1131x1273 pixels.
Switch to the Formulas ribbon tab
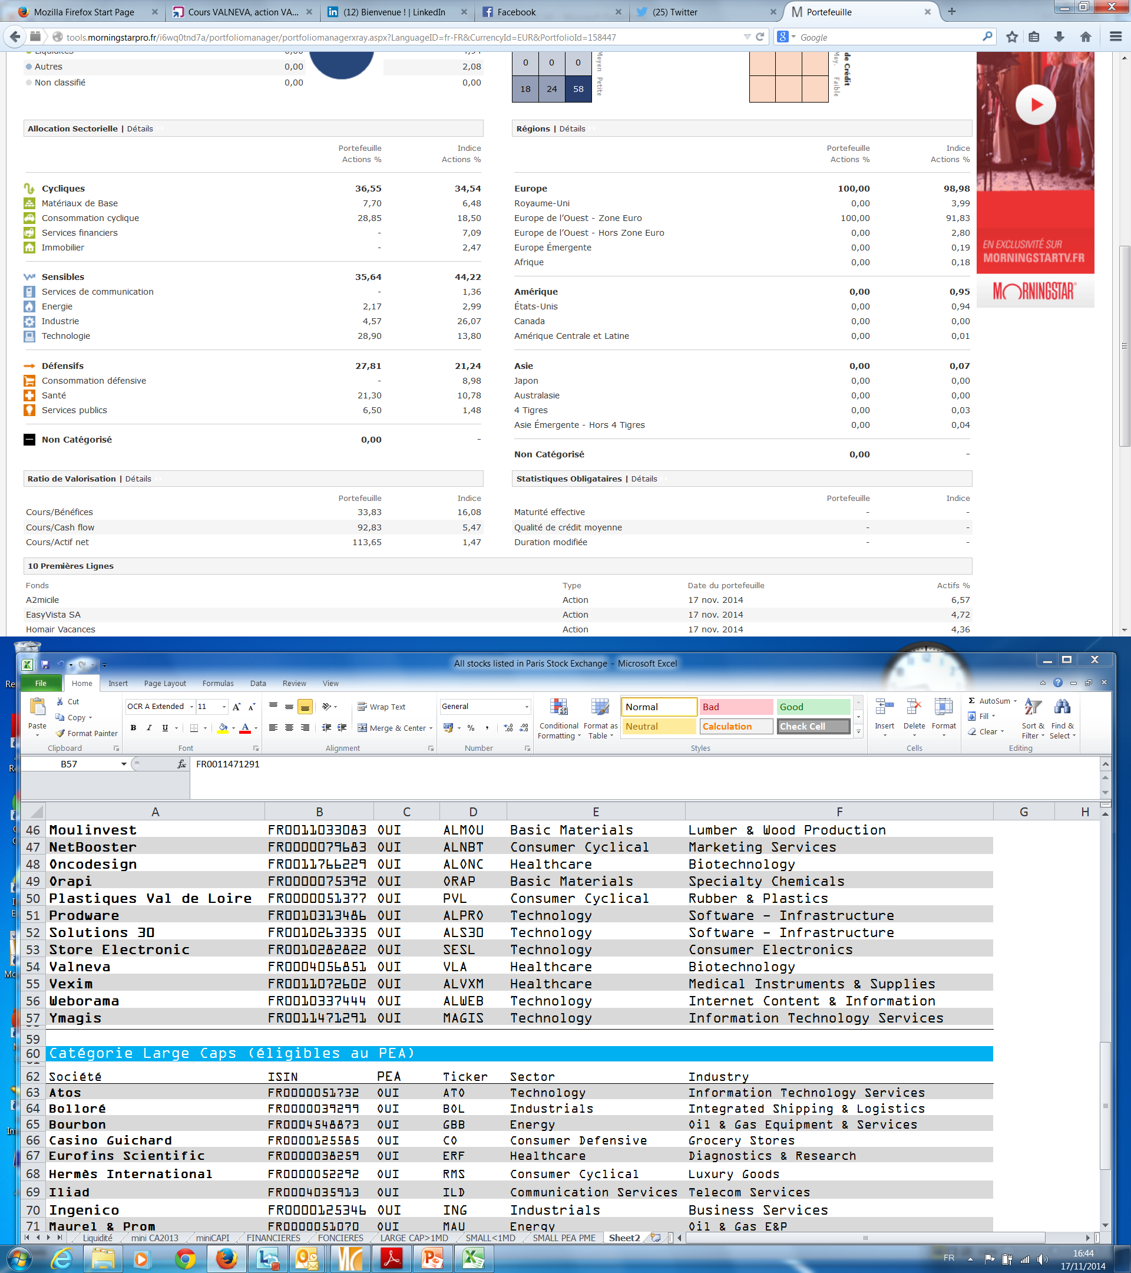(x=218, y=683)
